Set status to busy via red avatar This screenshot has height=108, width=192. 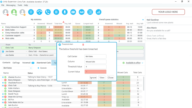6,12
